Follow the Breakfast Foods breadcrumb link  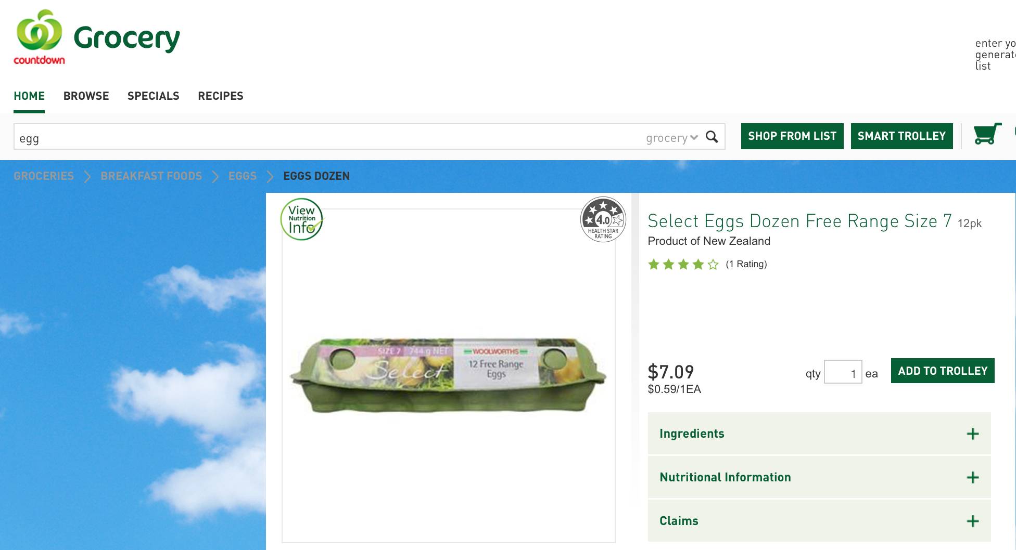[151, 176]
